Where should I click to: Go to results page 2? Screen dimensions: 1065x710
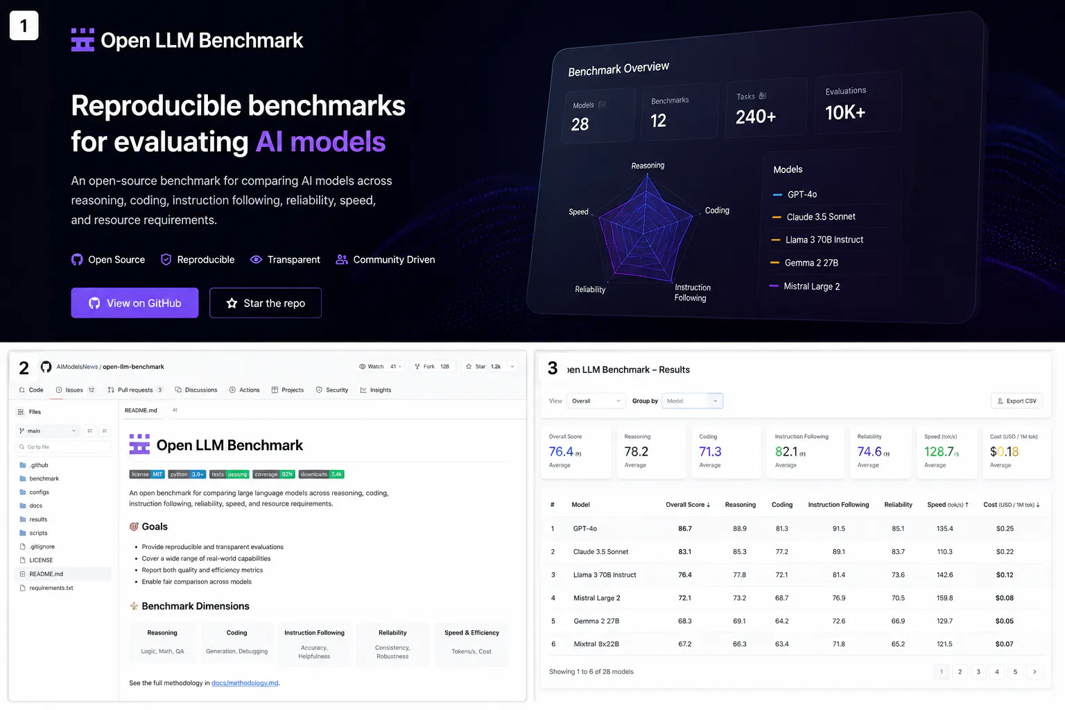[960, 672]
